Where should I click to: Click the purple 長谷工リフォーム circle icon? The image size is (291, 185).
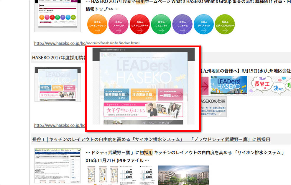point(182,25)
